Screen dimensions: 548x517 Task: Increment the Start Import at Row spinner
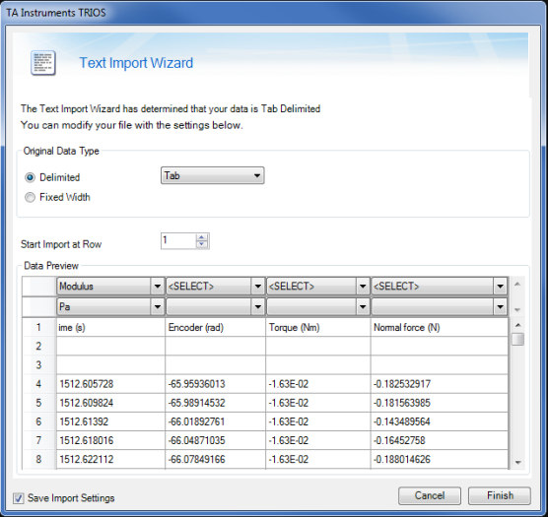click(x=202, y=237)
